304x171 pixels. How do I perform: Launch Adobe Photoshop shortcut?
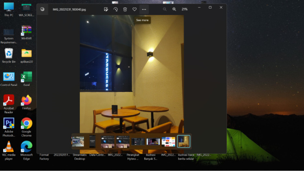[x=9, y=127]
